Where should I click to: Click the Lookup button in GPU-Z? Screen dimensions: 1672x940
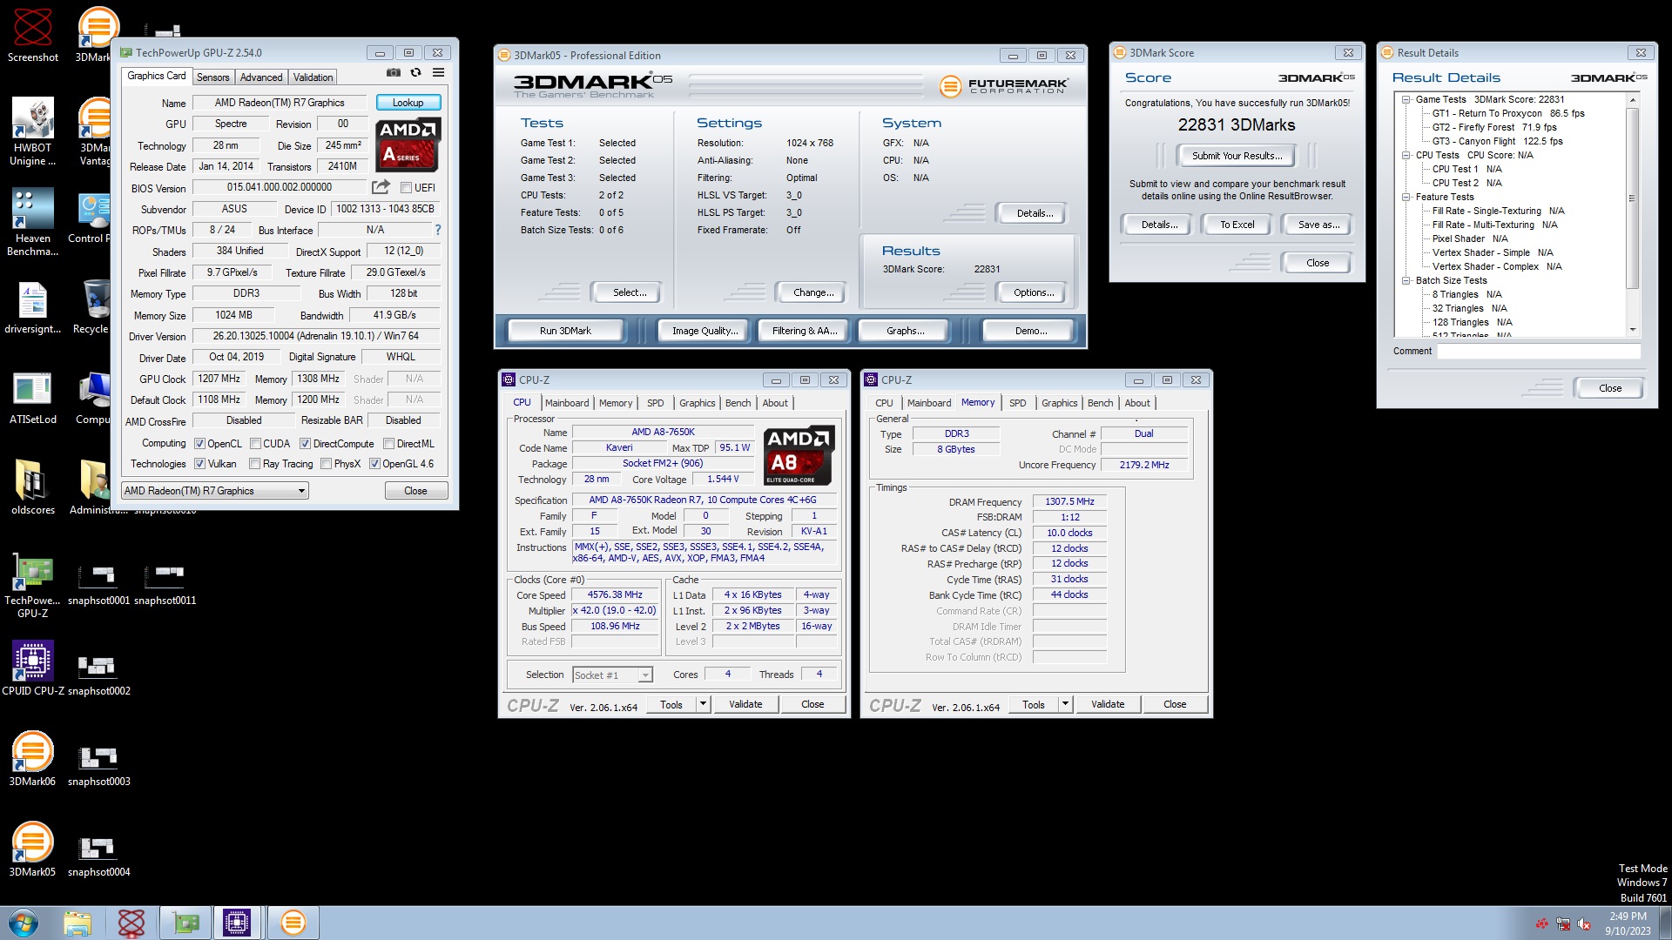coord(408,103)
